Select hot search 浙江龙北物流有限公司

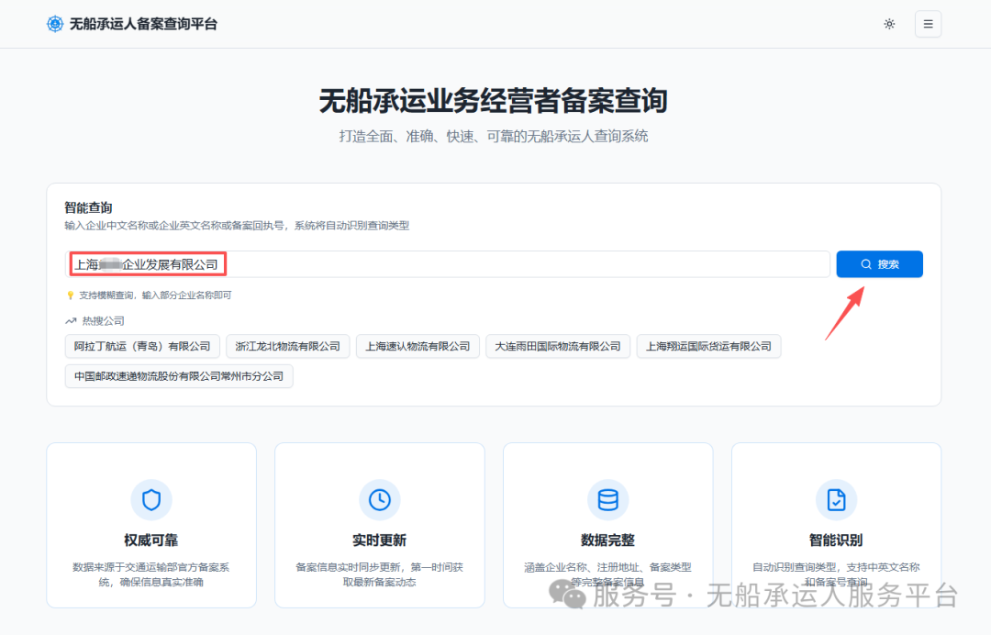click(x=287, y=346)
